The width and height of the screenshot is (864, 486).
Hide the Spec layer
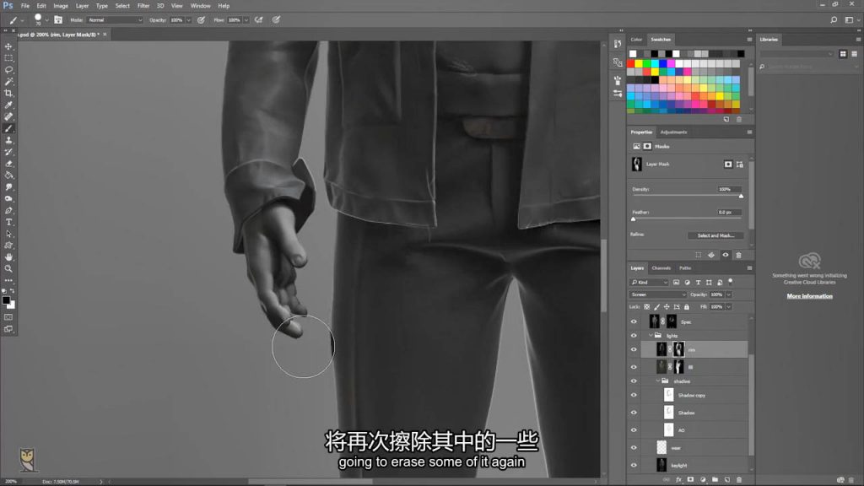coord(634,321)
